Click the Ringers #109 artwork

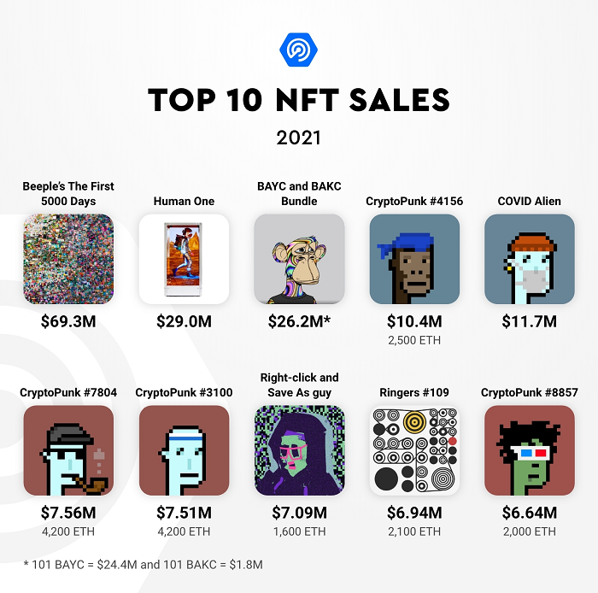414,450
